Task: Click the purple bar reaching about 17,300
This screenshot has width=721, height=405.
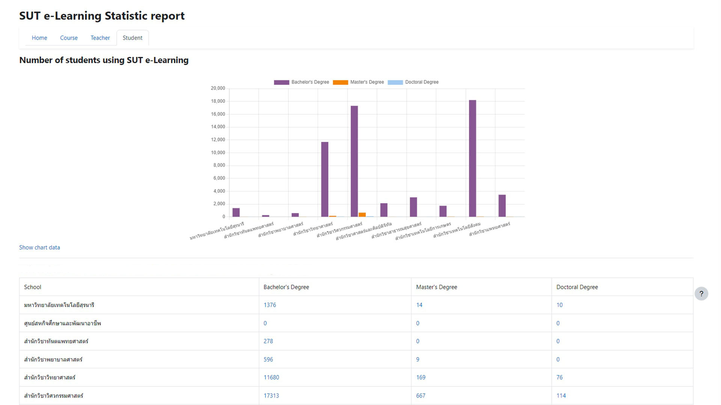Action: tap(354, 161)
